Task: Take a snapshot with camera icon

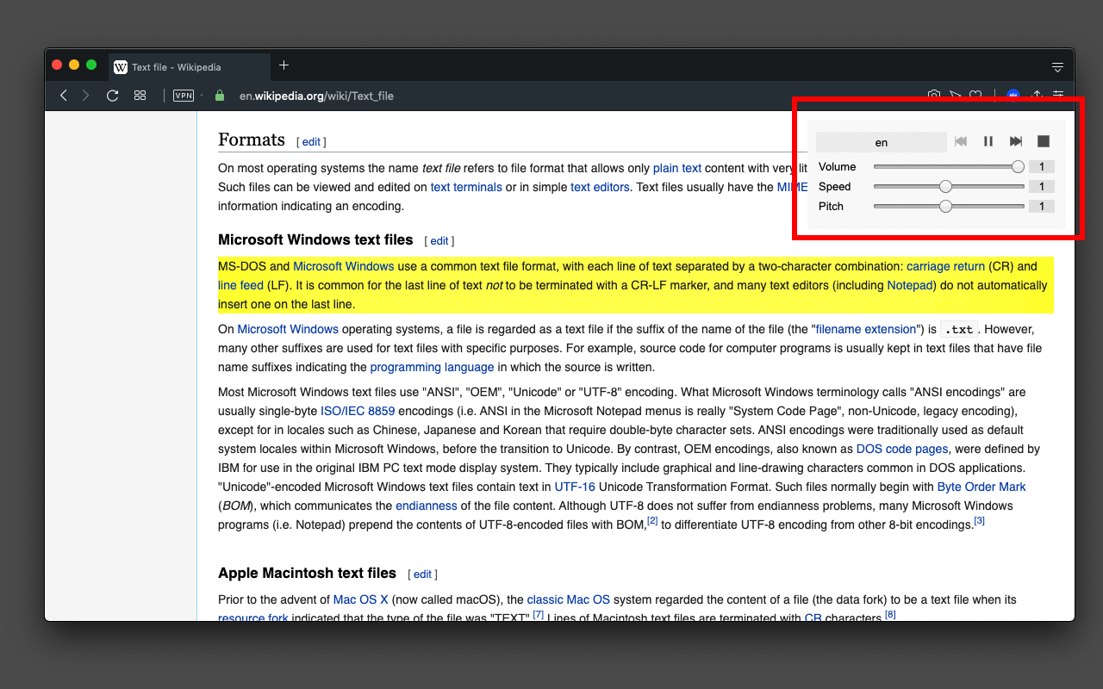Action: click(x=934, y=96)
